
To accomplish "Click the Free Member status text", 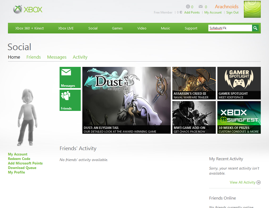I will tap(163, 12).
